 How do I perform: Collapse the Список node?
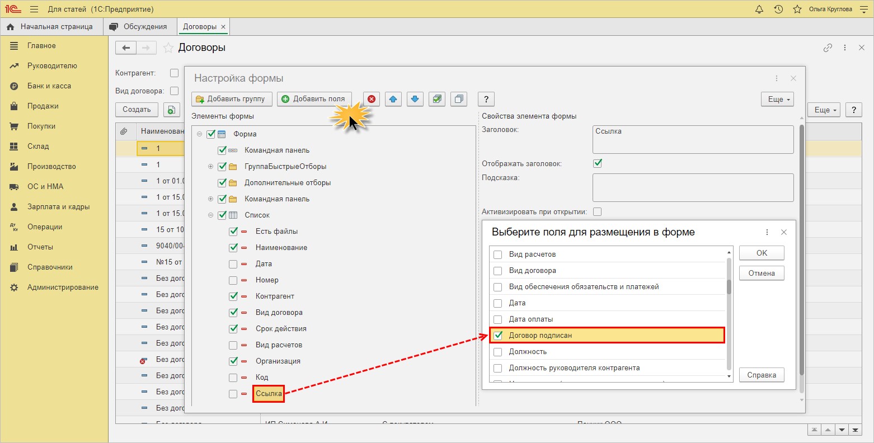point(211,215)
